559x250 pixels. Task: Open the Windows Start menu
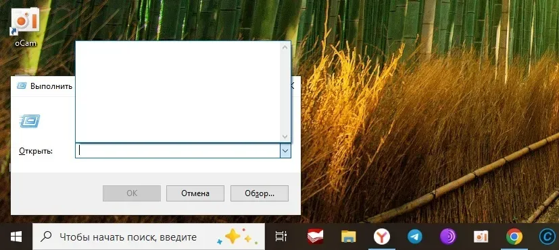(x=16, y=237)
